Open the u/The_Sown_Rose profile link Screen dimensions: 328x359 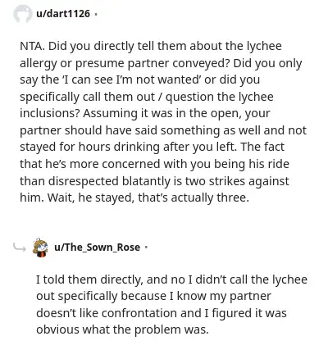click(98, 248)
